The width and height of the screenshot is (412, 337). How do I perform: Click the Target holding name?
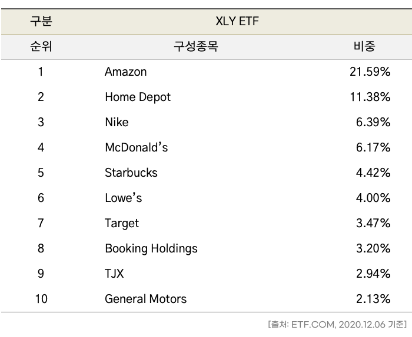tap(122, 223)
